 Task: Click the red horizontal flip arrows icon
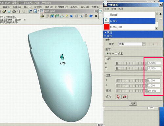pyautogui.click(x=124, y=97)
